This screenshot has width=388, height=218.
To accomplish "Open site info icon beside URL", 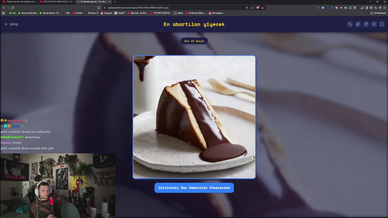I will pos(105,8).
